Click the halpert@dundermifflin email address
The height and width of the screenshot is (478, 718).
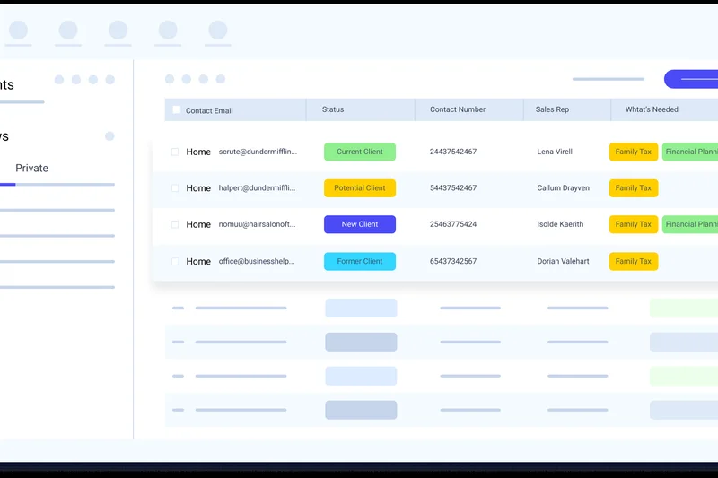click(258, 188)
